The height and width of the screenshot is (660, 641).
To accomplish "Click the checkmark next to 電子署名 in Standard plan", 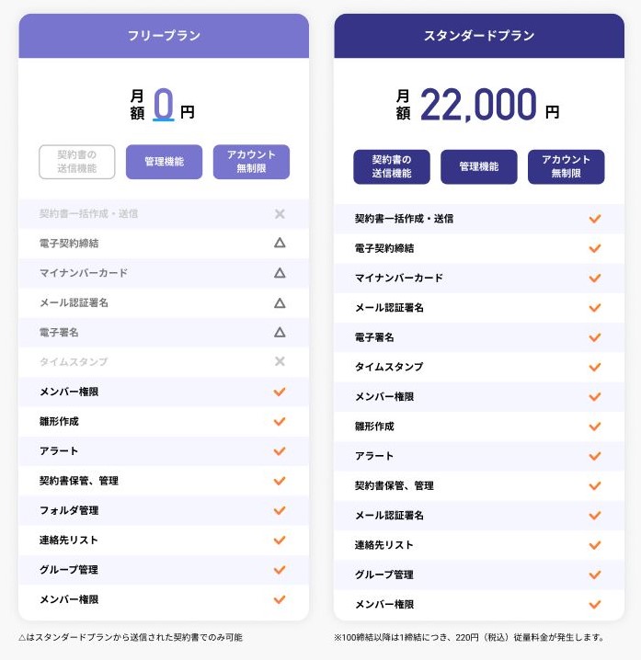I will [x=595, y=337].
